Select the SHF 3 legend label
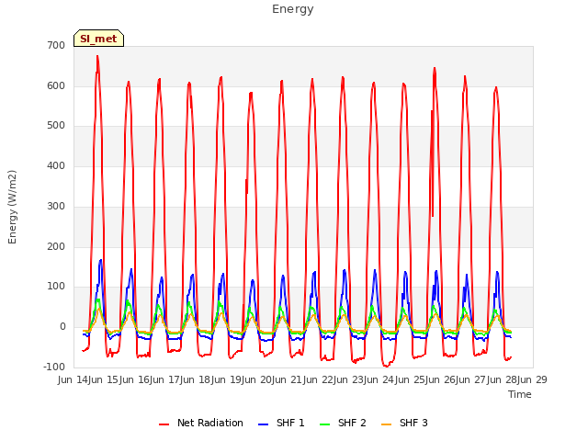This screenshot has height=441, width=588. point(413,423)
